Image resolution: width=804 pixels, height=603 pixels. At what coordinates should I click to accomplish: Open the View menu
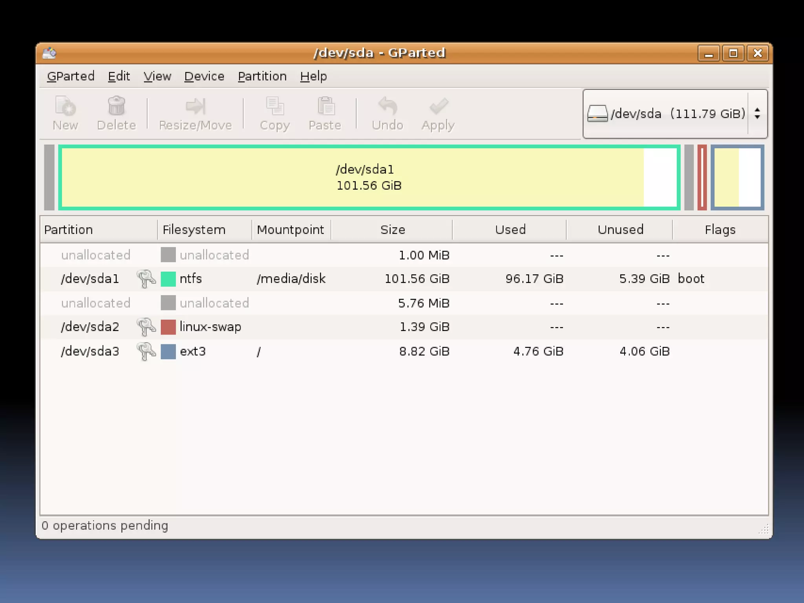tap(157, 76)
